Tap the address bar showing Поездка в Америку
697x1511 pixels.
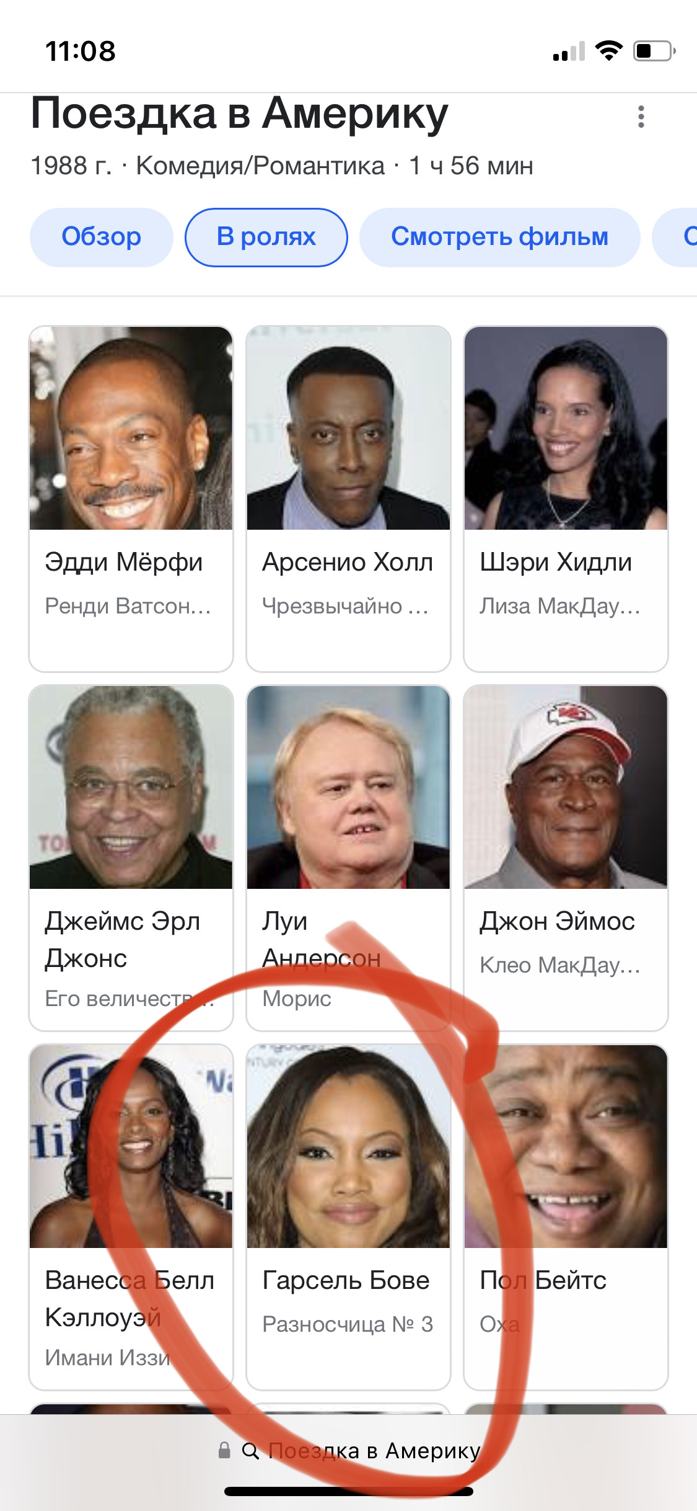tap(349, 1451)
